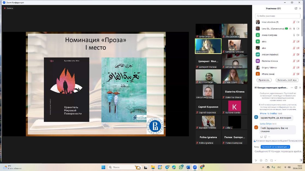Open Chrome from taskbar
305x171 pixels.
point(202,167)
